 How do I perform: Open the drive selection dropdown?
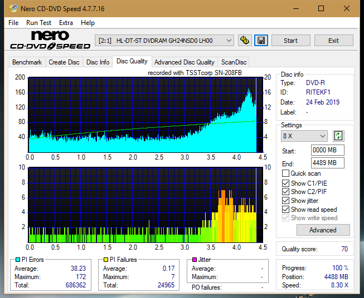click(x=164, y=41)
